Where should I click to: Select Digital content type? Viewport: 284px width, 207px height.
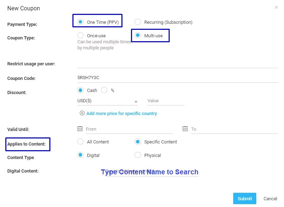pos(81,155)
